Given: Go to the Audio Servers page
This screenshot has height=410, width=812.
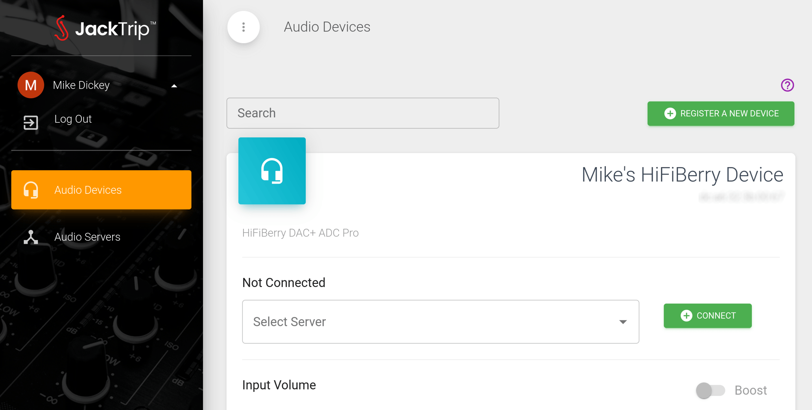Looking at the screenshot, I should pos(87,237).
